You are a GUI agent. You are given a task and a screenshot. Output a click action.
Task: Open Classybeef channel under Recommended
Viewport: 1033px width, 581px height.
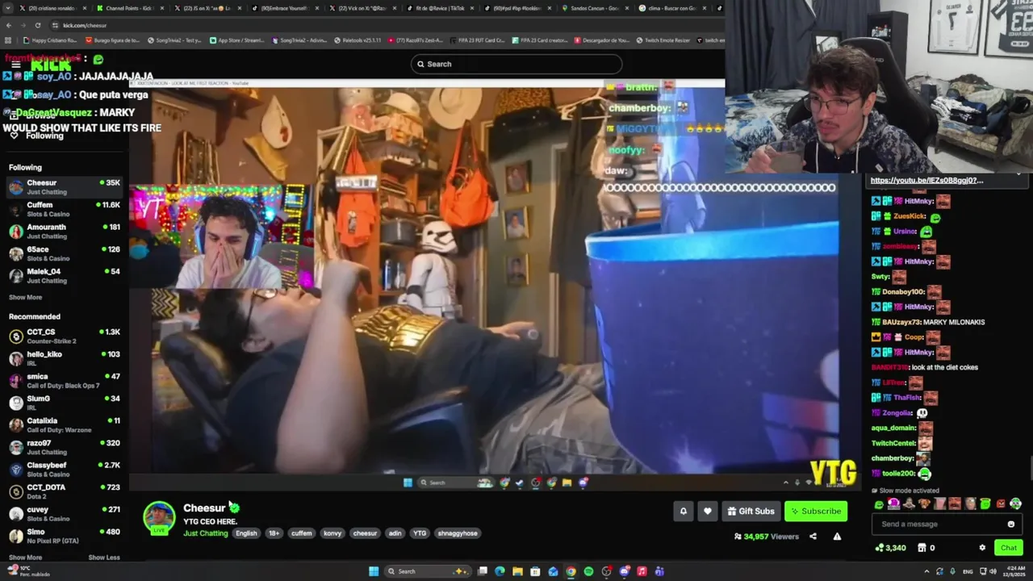pyautogui.click(x=65, y=470)
